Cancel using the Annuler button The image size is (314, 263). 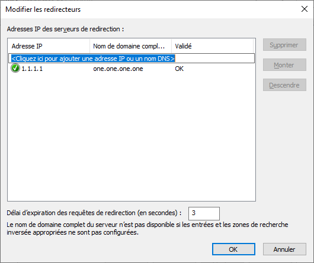point(284,249)
